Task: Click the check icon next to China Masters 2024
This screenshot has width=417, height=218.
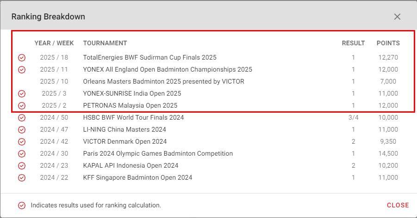Action: pyautogui.click(x=22, y=130)
